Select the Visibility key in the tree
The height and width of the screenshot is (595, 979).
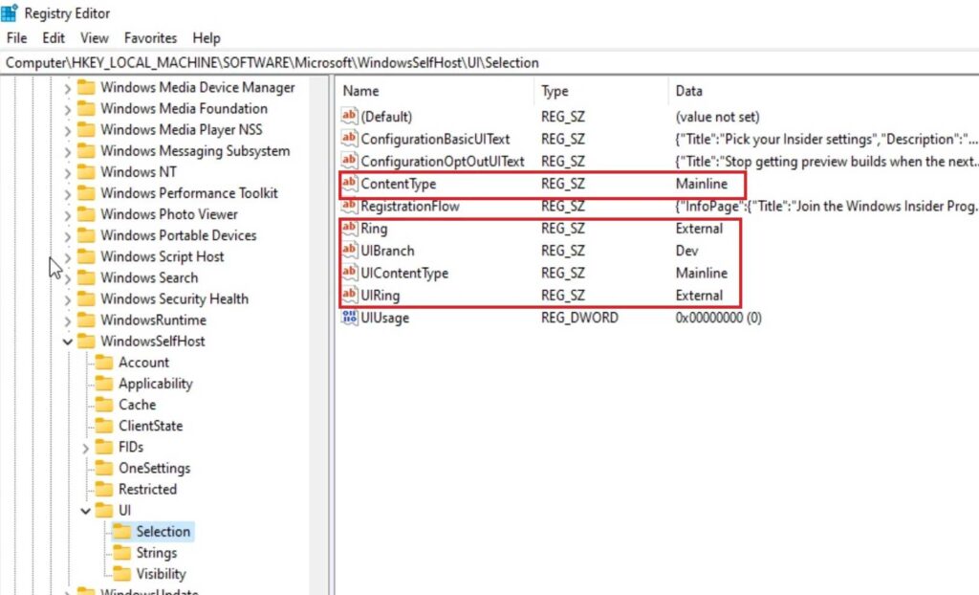[161, 574]
